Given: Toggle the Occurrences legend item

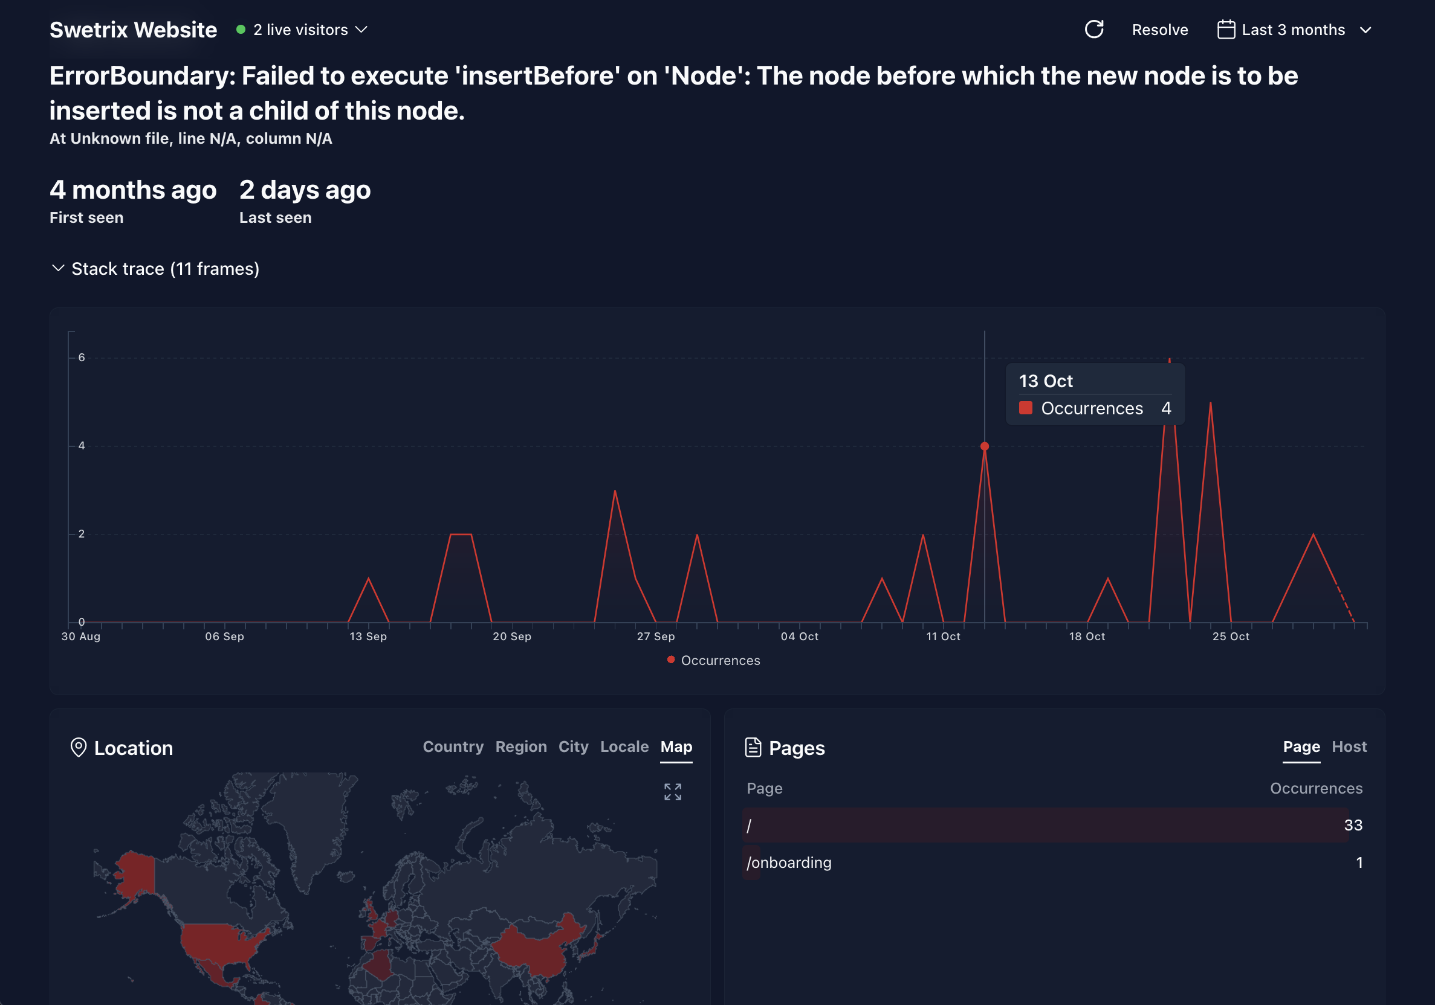Looking at the screenshot, I should (x=714, y=660).
